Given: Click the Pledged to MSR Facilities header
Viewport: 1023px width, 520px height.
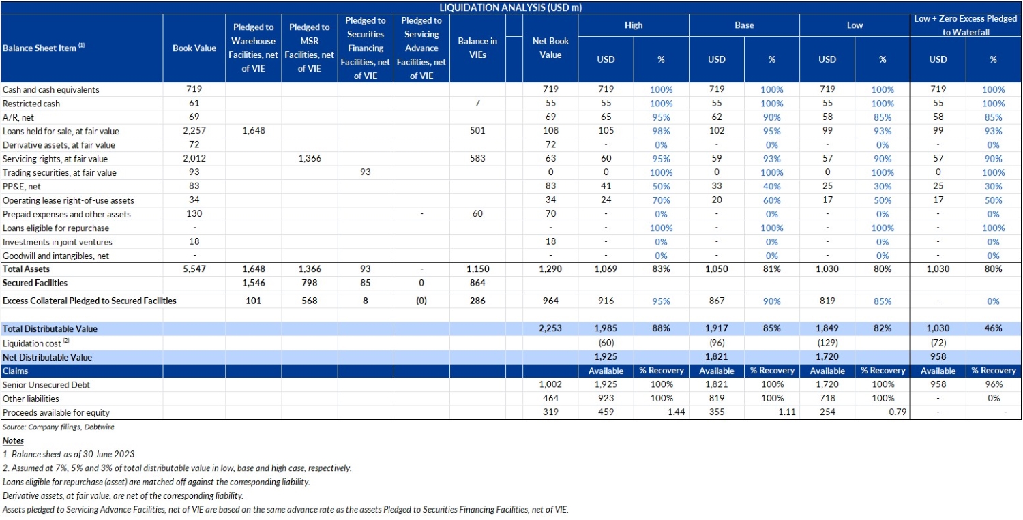Looking at the screenshot, I should pos(309,48).
